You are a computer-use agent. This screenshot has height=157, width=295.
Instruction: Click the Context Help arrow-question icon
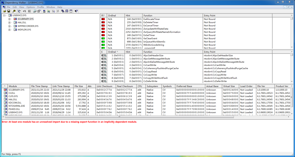click(x=76, y=11)
